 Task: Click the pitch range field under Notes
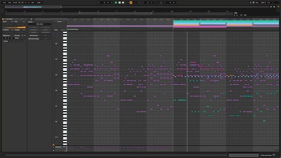coord(40,24)
